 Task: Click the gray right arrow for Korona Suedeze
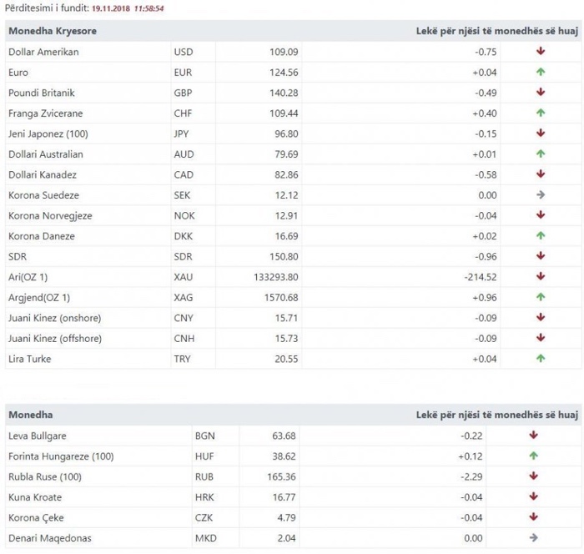pyautogui.click(x=541, y=195)
